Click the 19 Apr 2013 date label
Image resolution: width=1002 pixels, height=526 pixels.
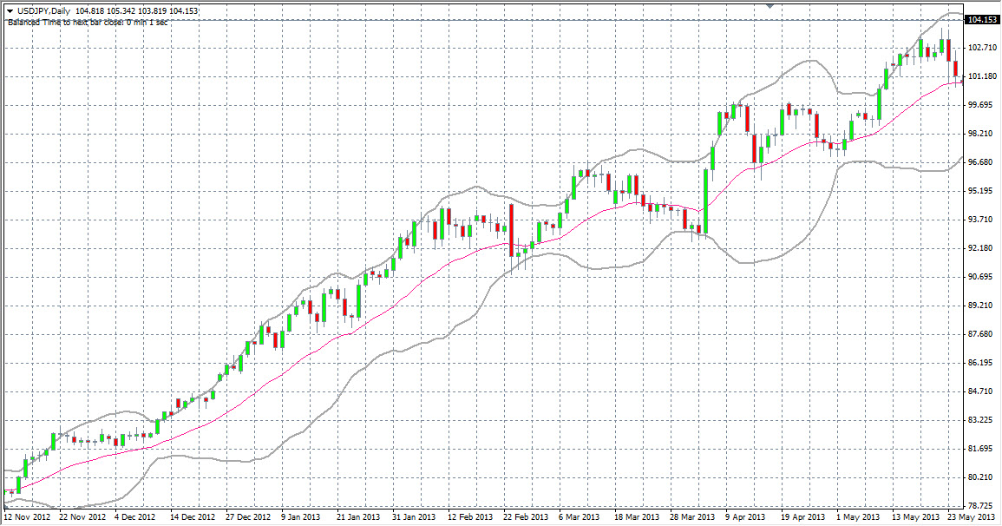pyautogui.click(x=803, y=517)
